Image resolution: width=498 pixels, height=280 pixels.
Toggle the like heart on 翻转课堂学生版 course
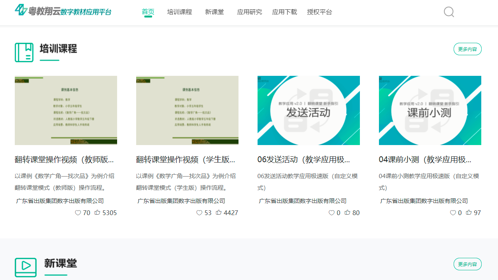(x=199, y=212)
